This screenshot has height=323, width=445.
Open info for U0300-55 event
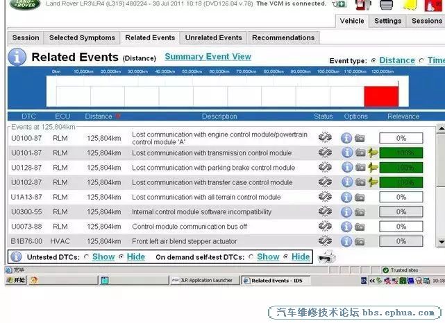346,212
